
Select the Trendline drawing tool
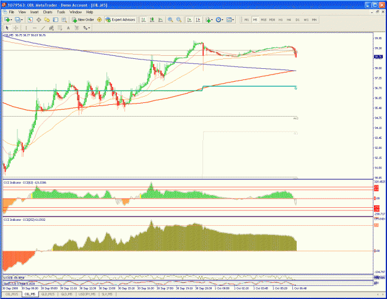43,28
